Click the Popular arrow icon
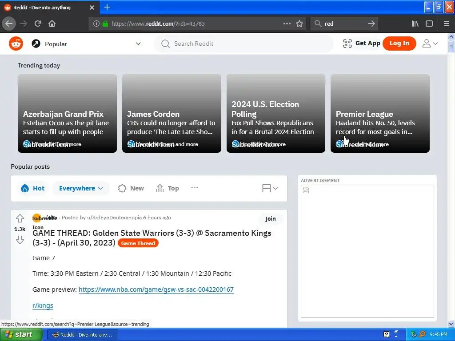 point(36,44)
